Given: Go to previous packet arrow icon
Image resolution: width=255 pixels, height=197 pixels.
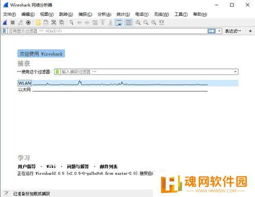Looking at the screenshot, I should point(79,22).
